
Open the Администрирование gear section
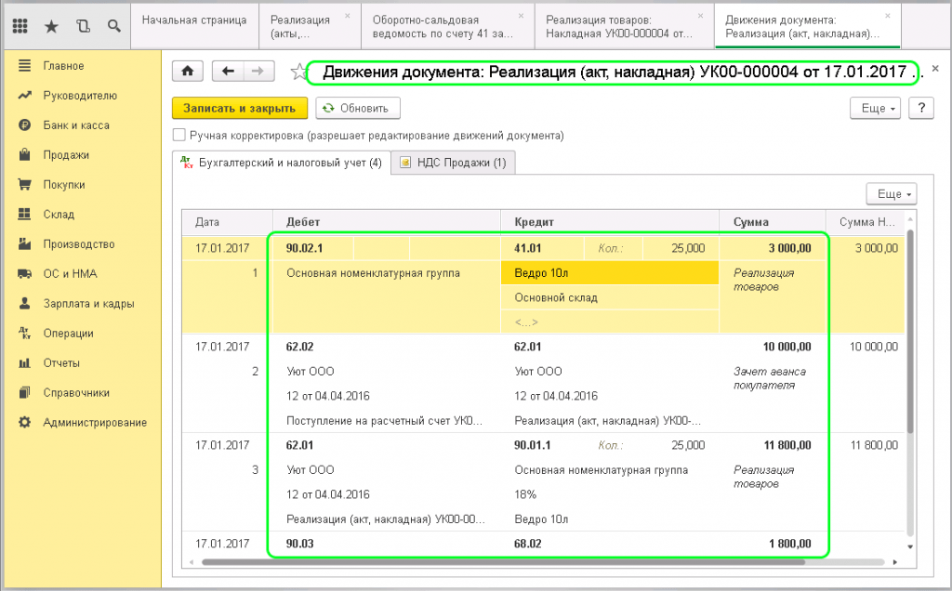94,423
